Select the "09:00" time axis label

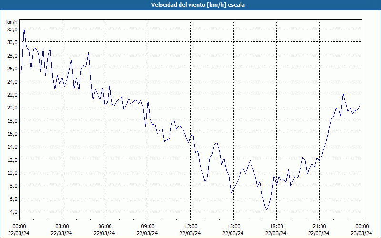[148, 227]
